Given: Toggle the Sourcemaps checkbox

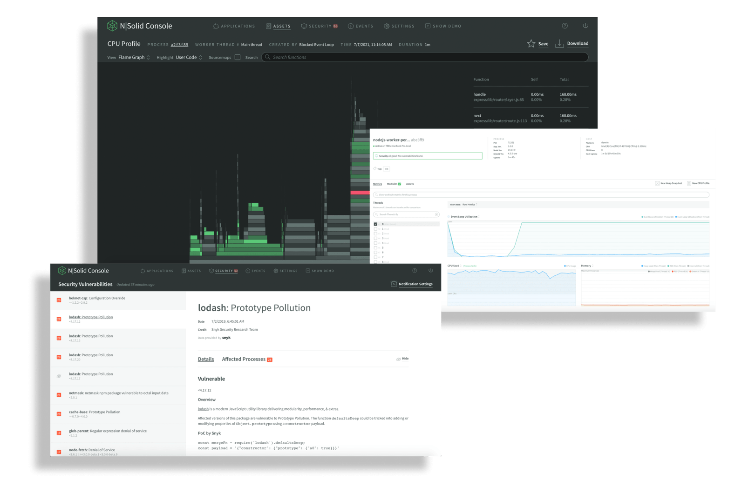Looking at the screenshot, I should 238,57.
